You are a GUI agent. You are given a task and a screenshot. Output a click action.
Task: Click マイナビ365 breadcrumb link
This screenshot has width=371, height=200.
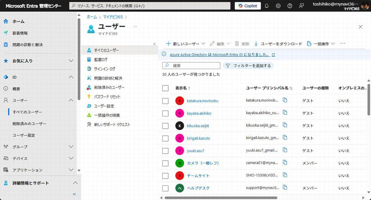113,17
